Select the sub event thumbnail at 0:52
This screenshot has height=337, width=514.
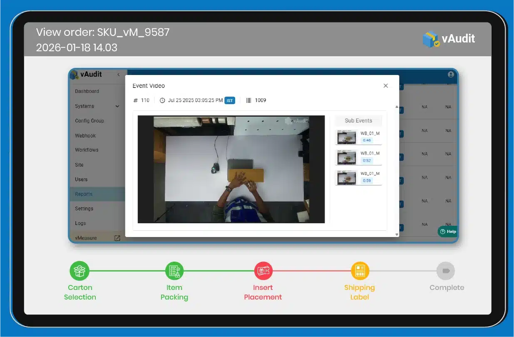tap(346, 157)
